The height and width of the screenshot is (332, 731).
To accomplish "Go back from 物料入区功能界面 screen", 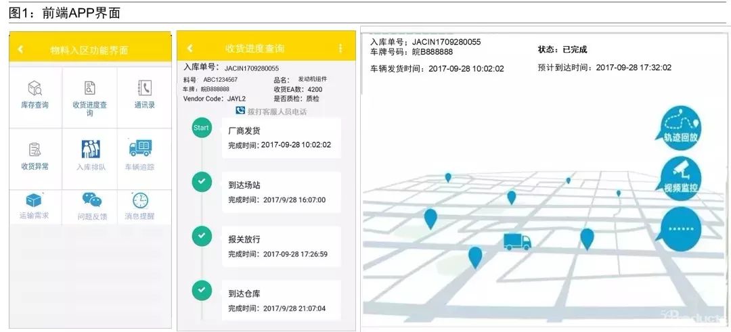I will [x=20, y=49].
